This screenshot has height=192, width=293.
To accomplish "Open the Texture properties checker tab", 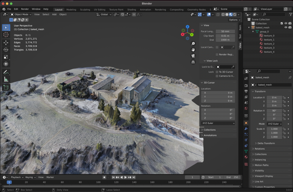I will [246, 164].
